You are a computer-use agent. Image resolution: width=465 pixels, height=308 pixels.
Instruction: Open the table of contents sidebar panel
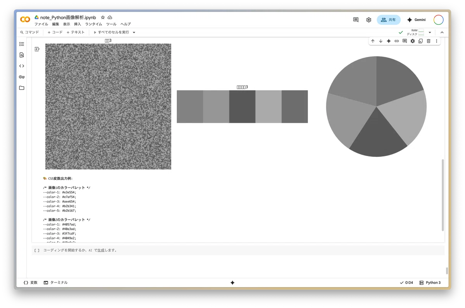[x=22, y=44]
